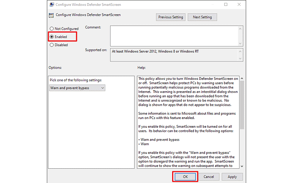Click 'Some information is sent to Microsoft' paragraph
The image size is (293, 183).
[x=187, y=116]
